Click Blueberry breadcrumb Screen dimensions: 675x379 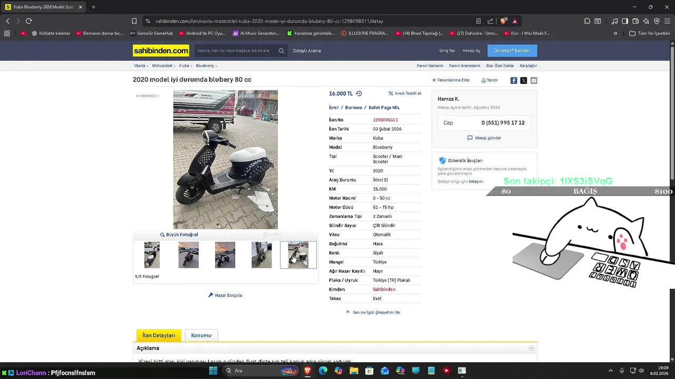pyautogui.click(x=205, y=66)
